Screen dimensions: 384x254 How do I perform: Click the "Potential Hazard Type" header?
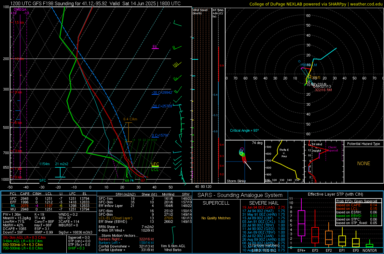point(363,144)
